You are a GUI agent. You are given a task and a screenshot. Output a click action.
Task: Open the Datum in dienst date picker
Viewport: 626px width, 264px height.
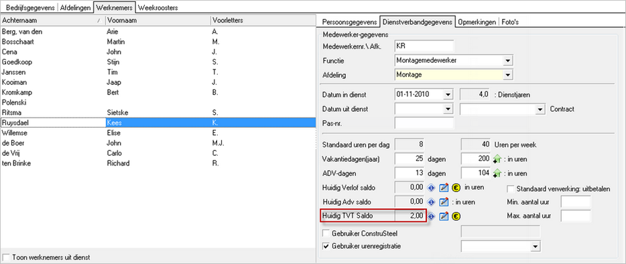pos(448,95)
